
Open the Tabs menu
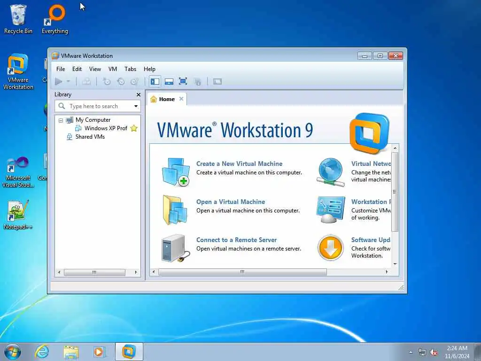click(130, 69)
